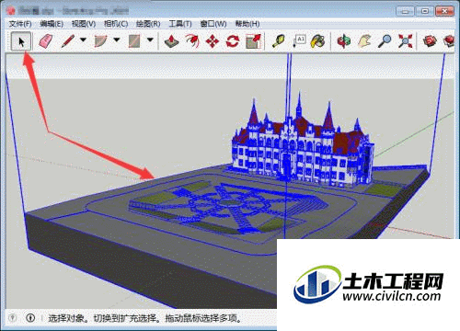Choose the red Pencil line tool
Screen dimensions: 460x331
(x=68, y=41)
